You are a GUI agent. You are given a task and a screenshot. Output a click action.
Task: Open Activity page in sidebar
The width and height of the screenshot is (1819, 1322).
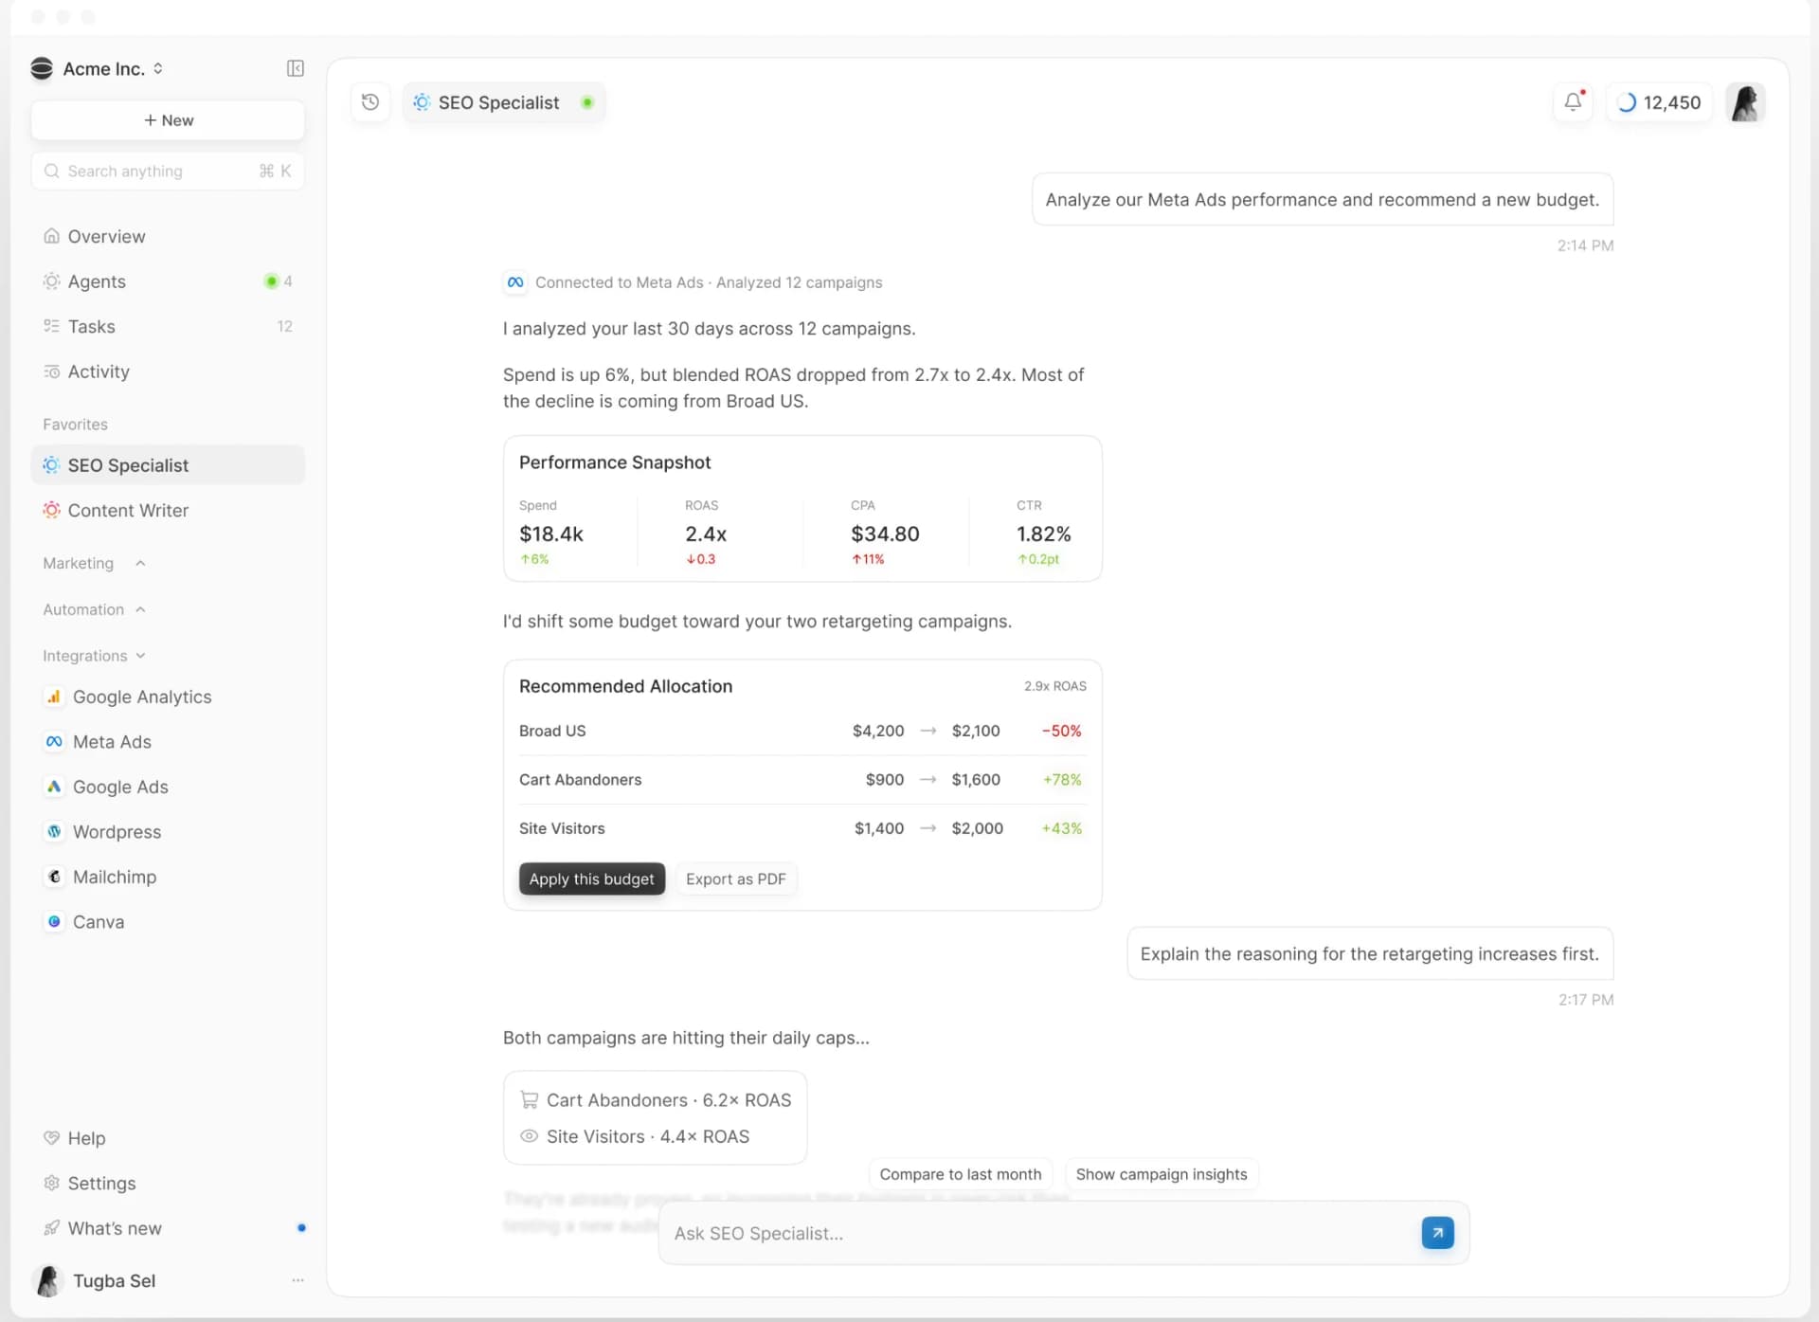(168, 371)
